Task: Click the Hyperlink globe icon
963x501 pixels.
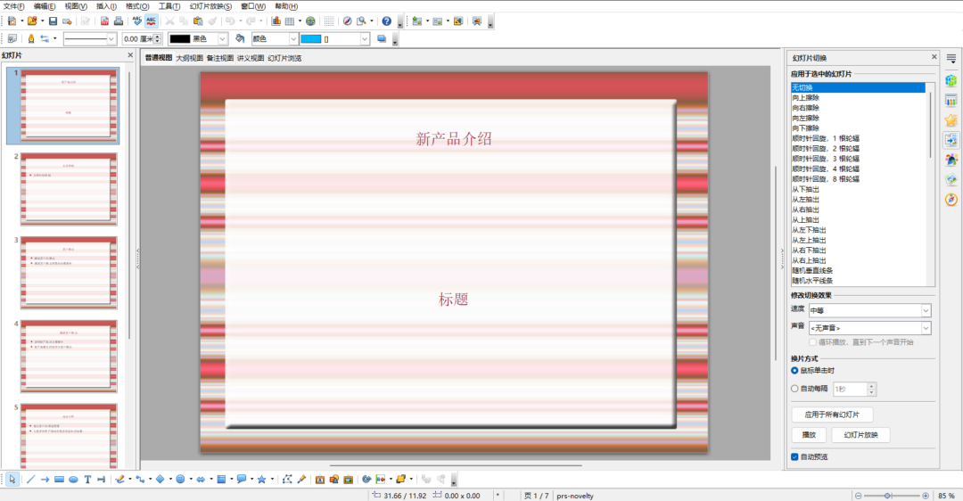Action: (311, 21)
